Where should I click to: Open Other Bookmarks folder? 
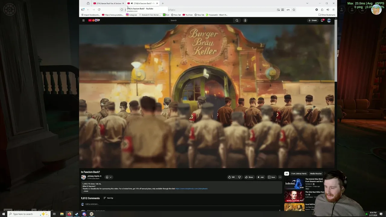click(327, 15)
